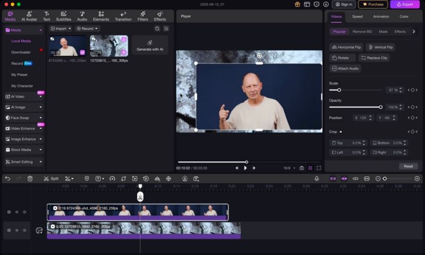Click Generate with AI card

[x=150, y=46]
